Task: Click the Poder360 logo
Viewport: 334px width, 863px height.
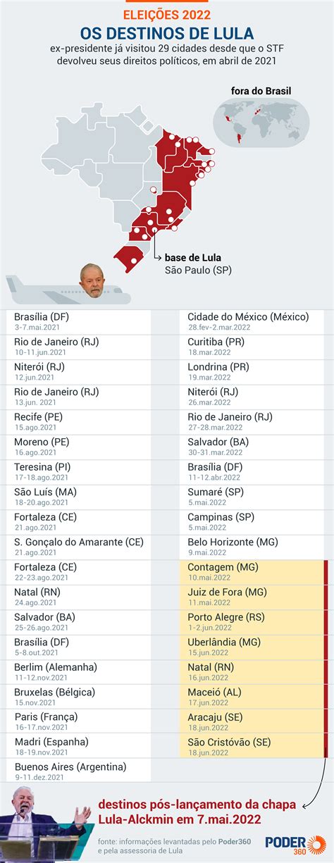Action: (296, 845)
